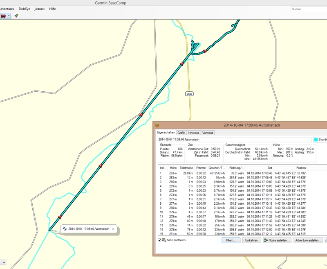The height and width of the screenshot is (269, 327).
Task: Sort by the Zeit column header
Action: point(260,168)
